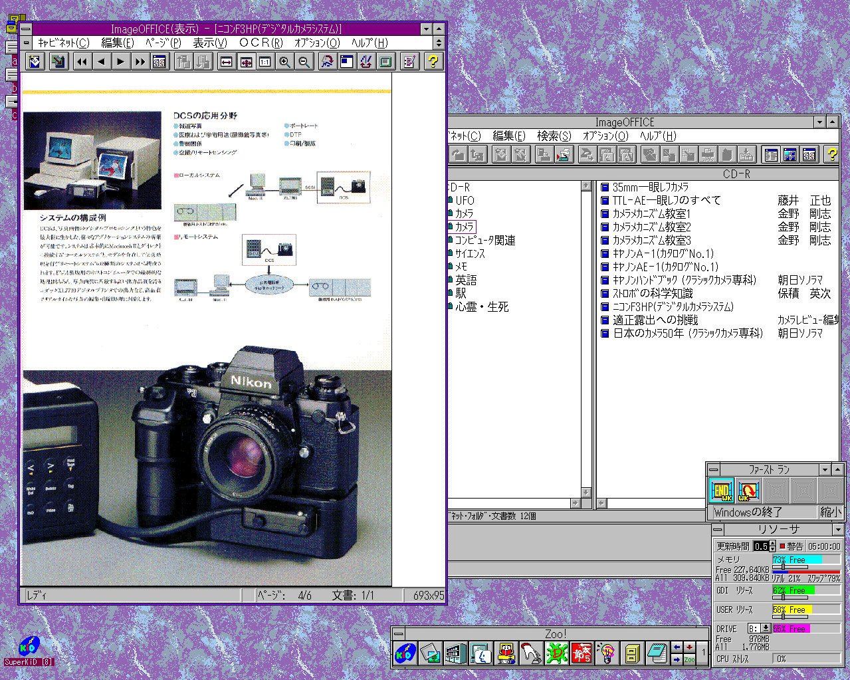
Task: Click the restart WK icon in ファーストラン
Action: (x=748, y=491)
